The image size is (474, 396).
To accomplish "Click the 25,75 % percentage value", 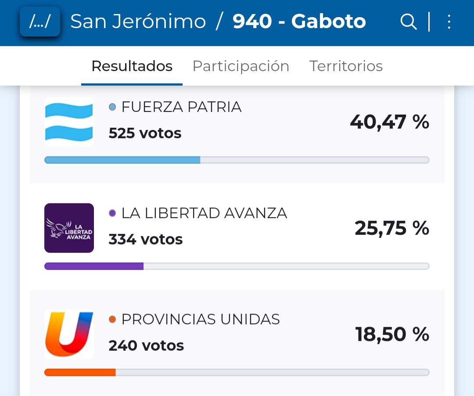I will pyautogui.click(x=391, y=228).
